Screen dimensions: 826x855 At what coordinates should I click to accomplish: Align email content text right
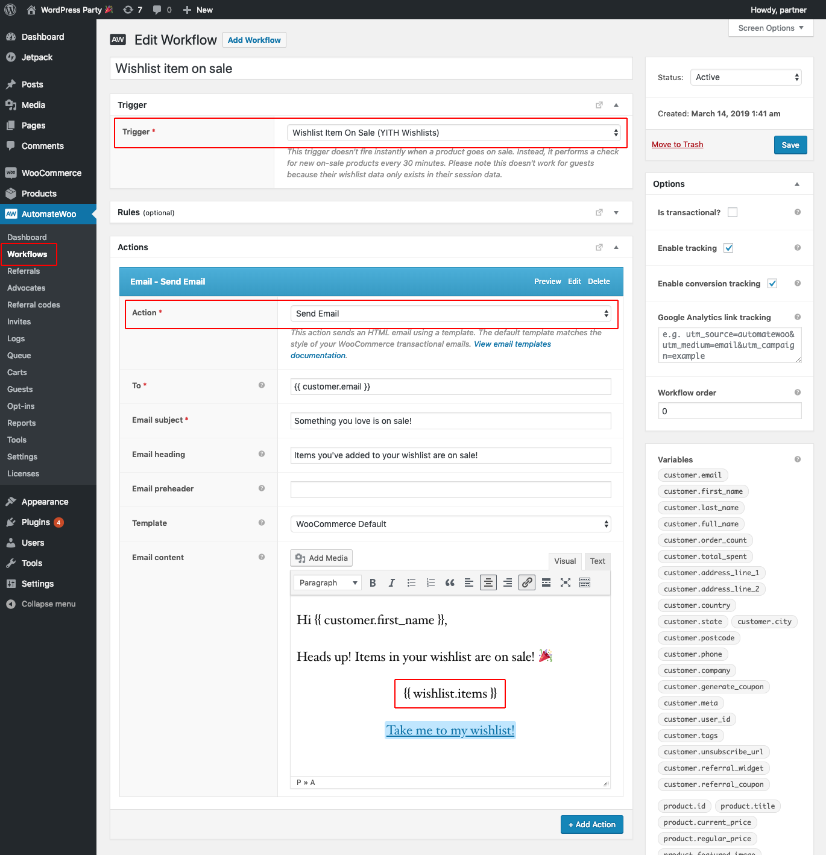click(508, 582)
